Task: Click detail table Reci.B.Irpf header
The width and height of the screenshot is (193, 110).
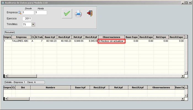Action: point(100,87)
